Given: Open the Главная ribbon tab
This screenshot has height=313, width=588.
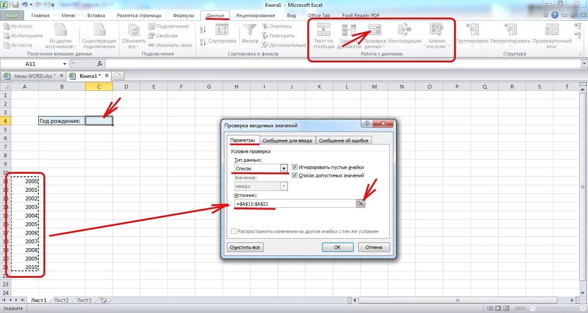Looking at the screenshot, I should pos(40,15).
